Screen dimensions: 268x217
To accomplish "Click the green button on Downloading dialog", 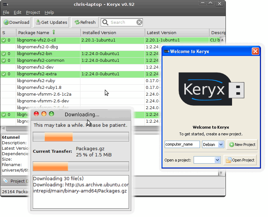I will [x=51, y=114].
